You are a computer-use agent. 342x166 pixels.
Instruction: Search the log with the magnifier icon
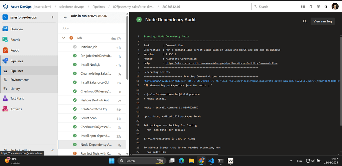(305, 21)
